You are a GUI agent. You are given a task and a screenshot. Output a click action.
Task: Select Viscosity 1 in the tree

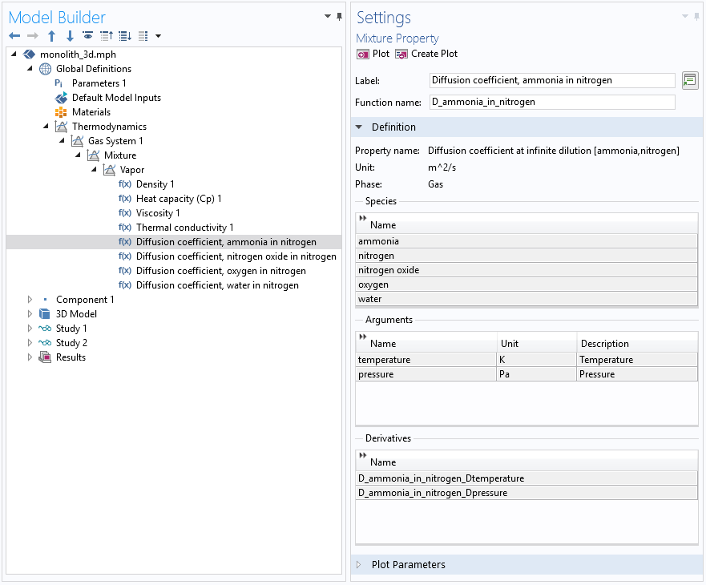(157, 213)
